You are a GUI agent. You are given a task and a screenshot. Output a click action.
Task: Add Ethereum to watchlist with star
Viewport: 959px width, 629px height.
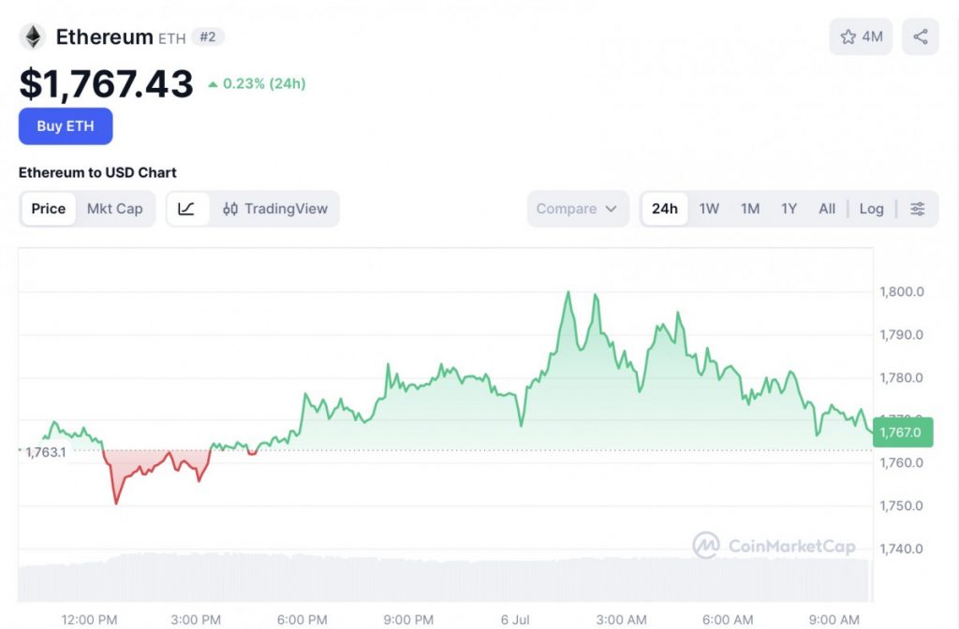point(861,37)
